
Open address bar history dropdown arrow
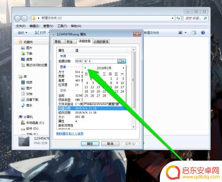tap(173, 18)
